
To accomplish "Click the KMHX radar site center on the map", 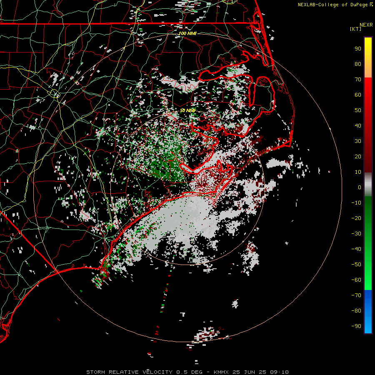I will [x=187, y=187].
